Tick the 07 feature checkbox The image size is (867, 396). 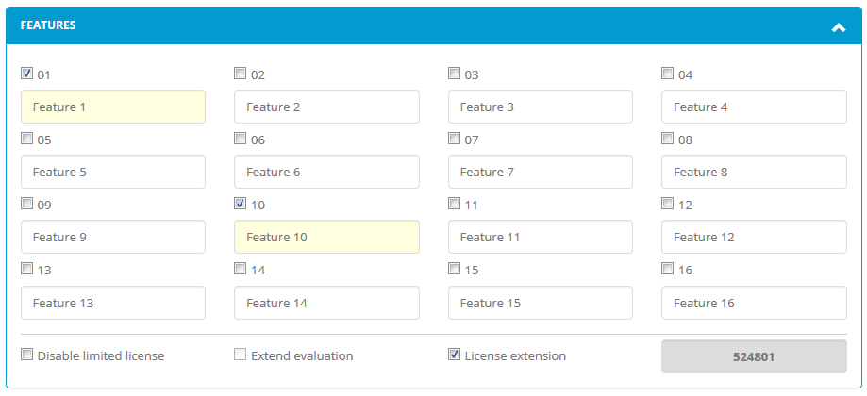(454, 138)
